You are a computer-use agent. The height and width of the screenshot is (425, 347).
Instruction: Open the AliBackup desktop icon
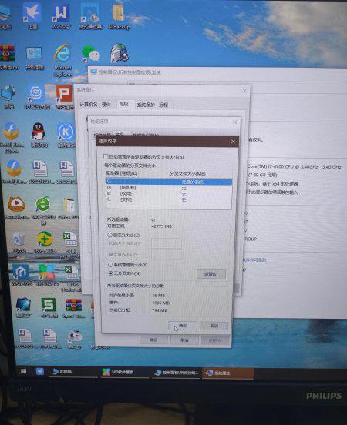tap(119, 15)
